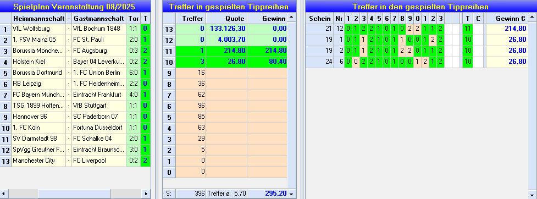Image resolution: width=537 pixels, height=199 pixels.
Task: Select the RB Leipzig cell
Action: click(x=38, y=84)
